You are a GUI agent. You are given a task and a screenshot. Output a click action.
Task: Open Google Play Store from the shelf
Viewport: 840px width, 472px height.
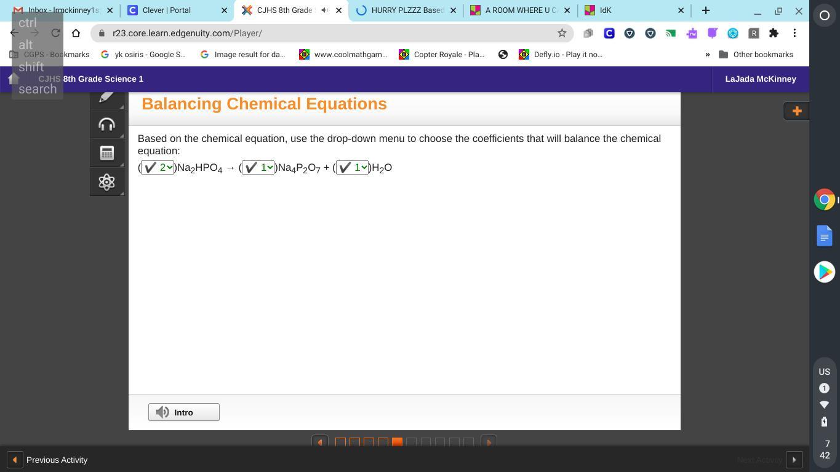pos(825,272)
